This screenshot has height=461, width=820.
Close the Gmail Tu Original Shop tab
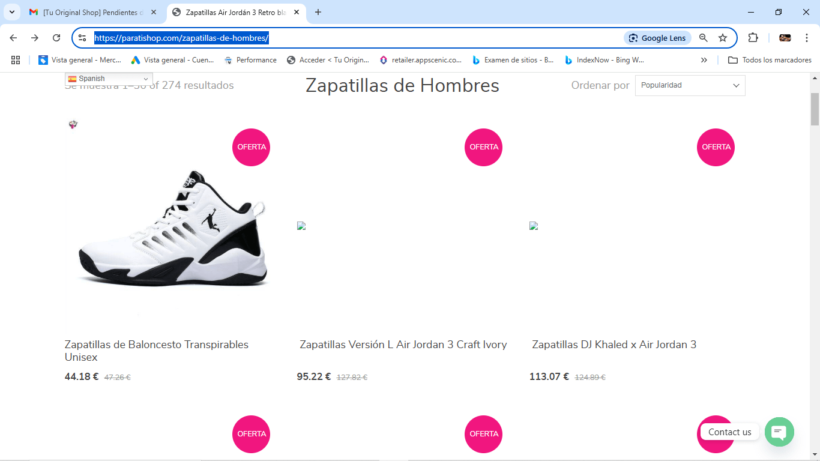pyautogui.click(x=154, y=12)
